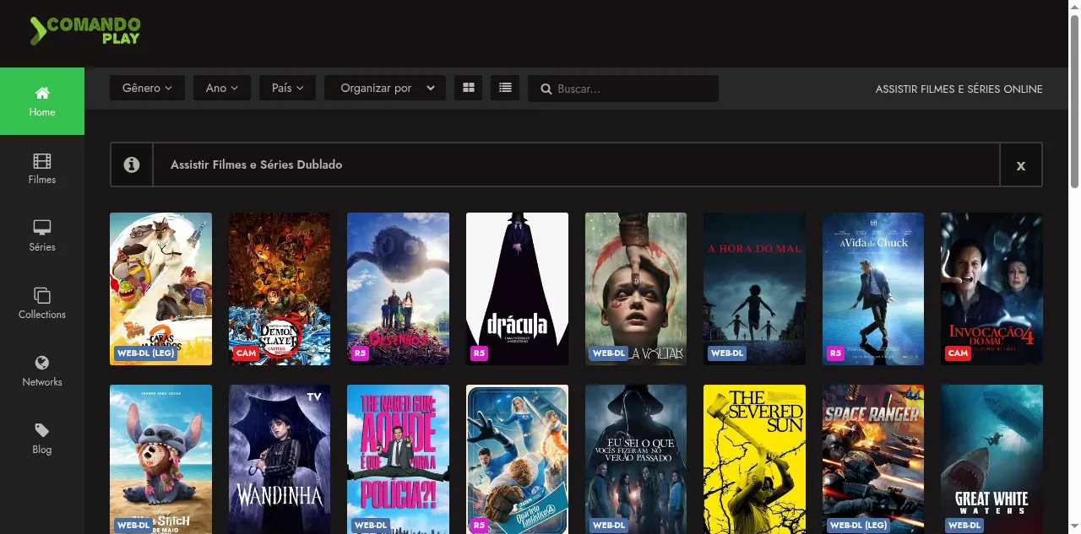Click the TV label on Wandinha poster
The height and width of the screenshot is (534, 1081).
click(x=314, y=396)
